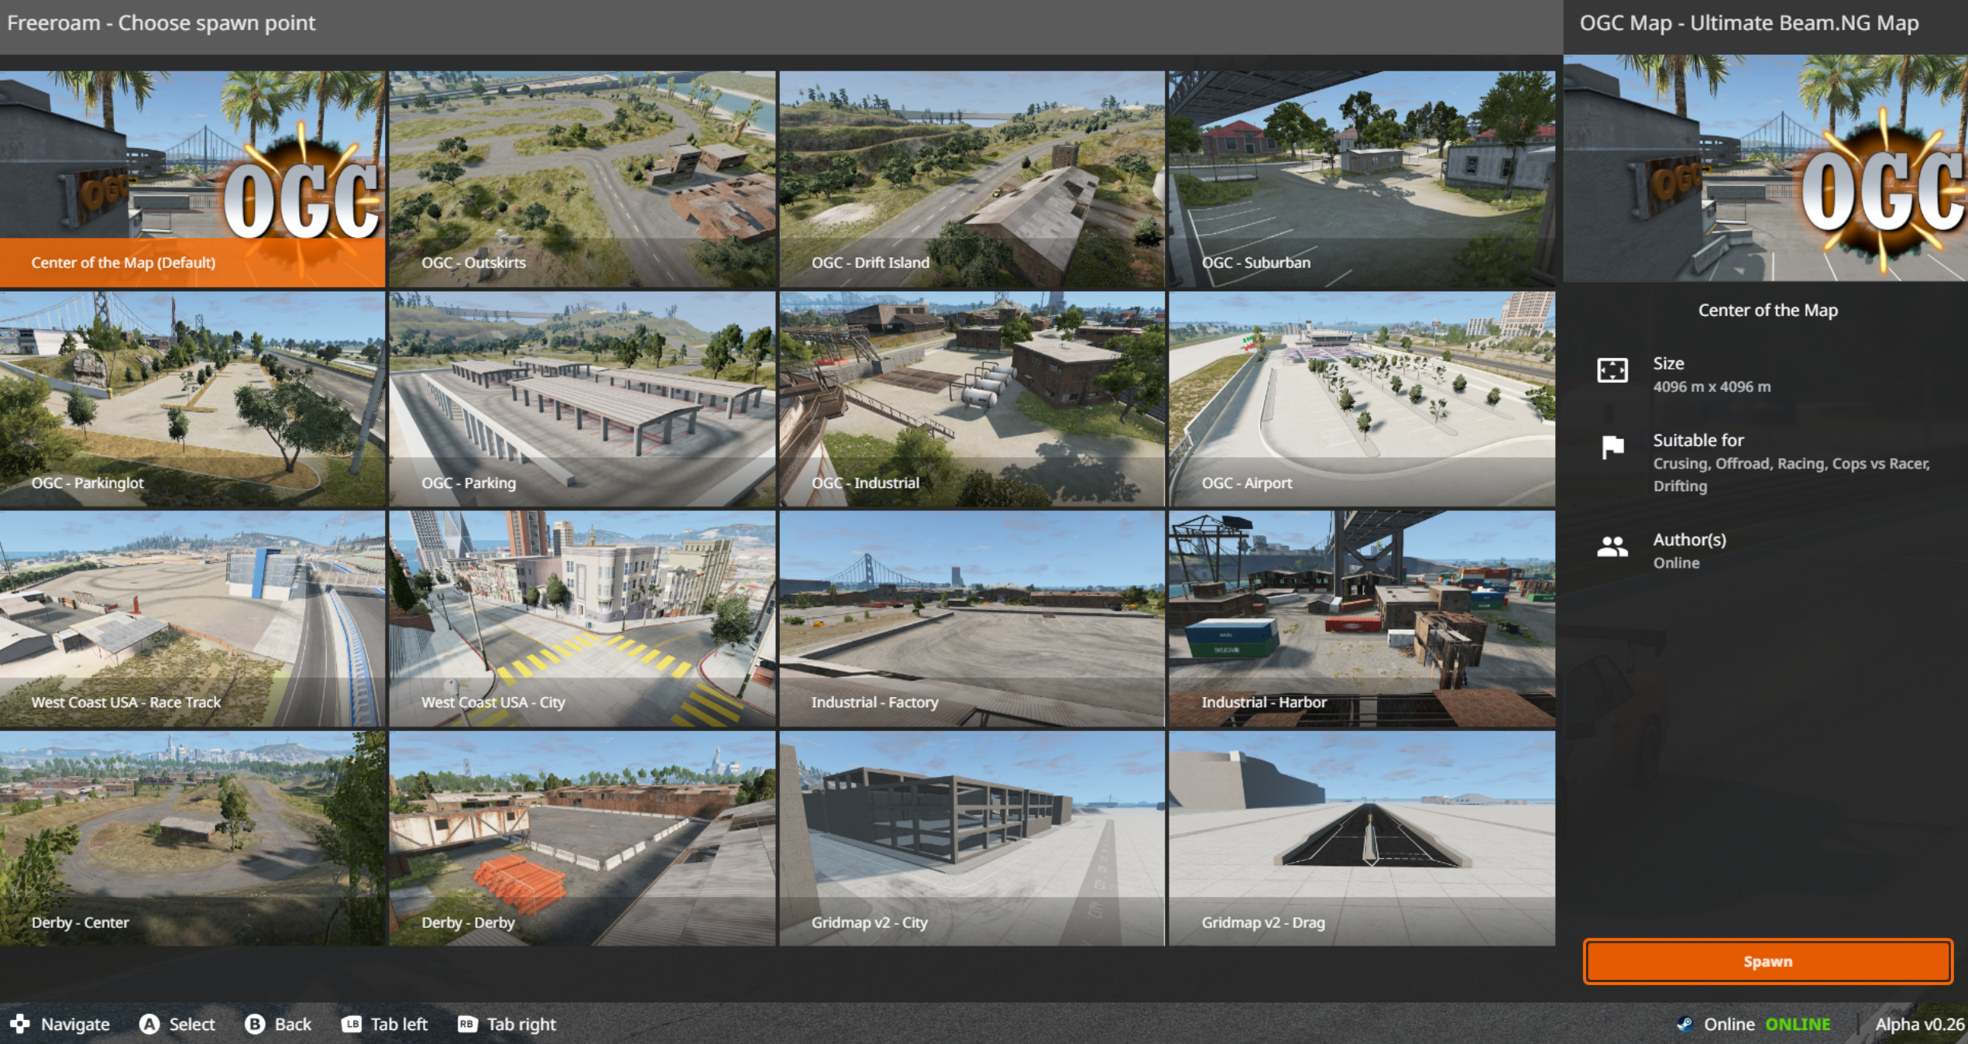
Task: Click the Alpha v0.26 version label
Action: tap(1919, 1024)
